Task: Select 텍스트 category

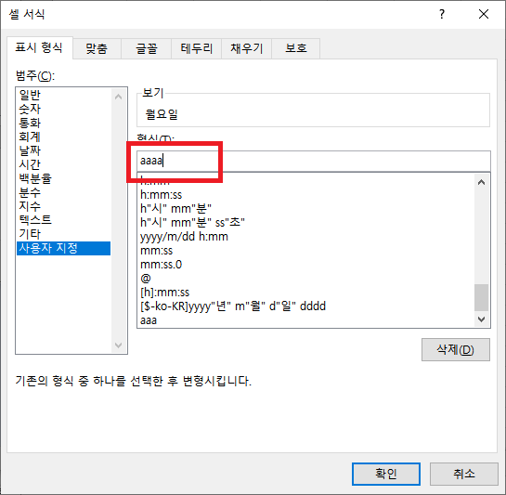Action: click(x=63, y=220)
